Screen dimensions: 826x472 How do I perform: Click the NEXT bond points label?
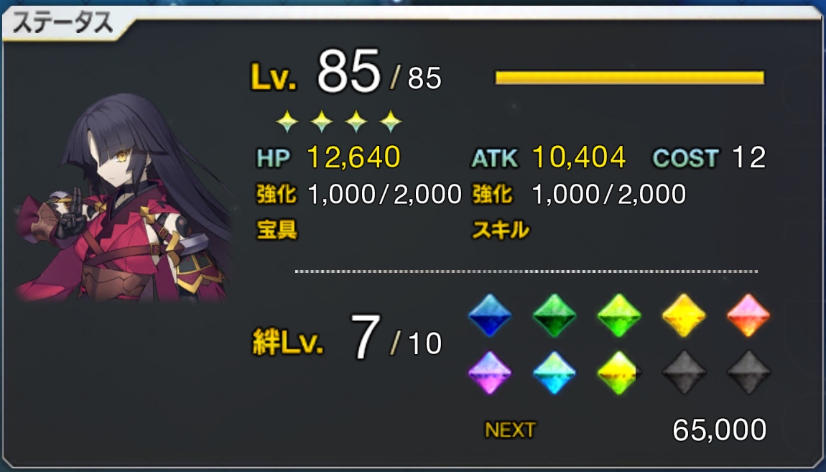click(x=510, y=430)
